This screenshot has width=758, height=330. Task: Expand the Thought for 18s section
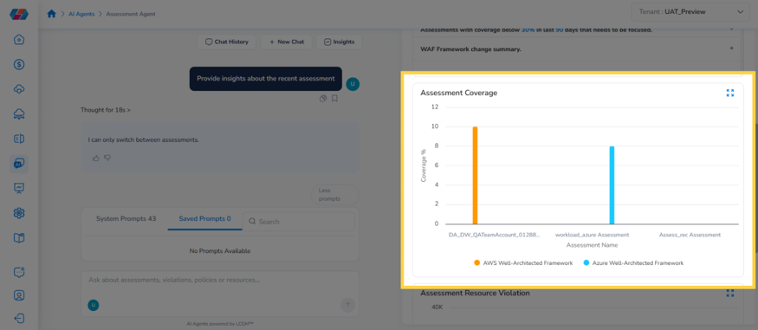click(106, 110)
